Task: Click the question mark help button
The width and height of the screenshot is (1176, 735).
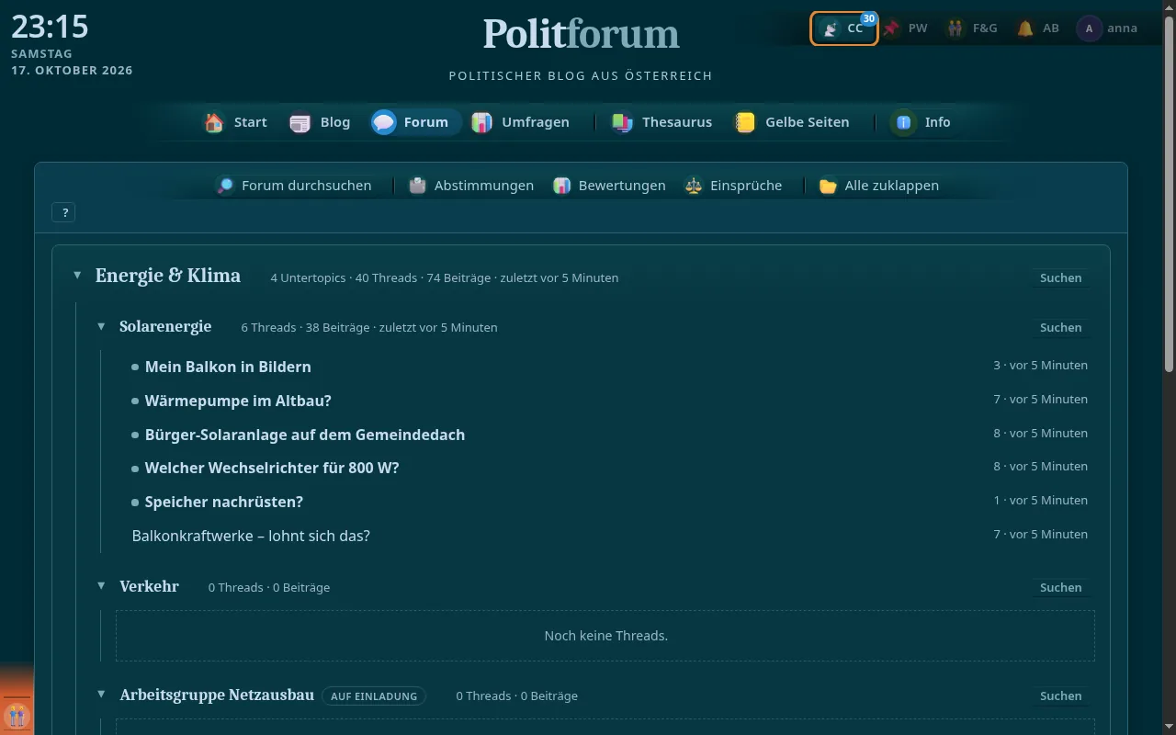Action: click(x=64, y=212)
